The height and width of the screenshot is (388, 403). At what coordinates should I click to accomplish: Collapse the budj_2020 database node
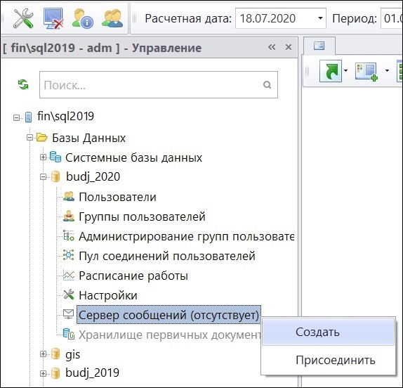coord(44,177)
